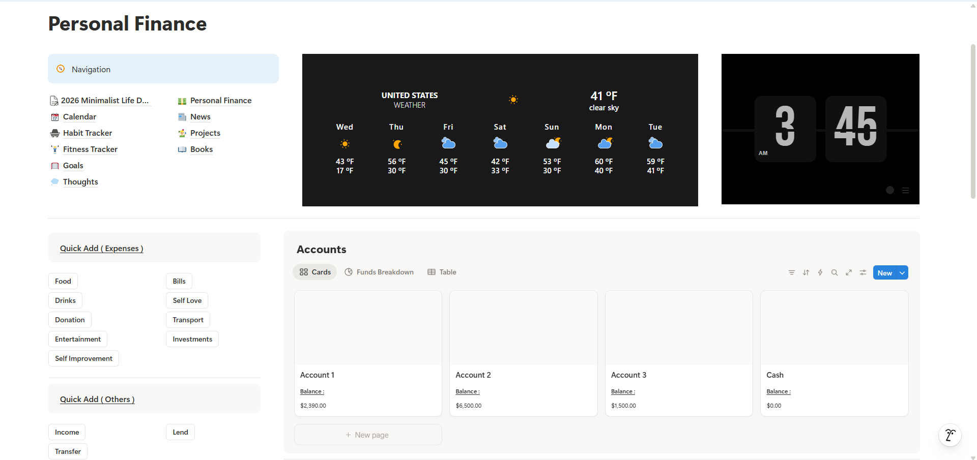Search the Accounts database via magnifier icon
977x460 pixels.
tap(835, 272)
